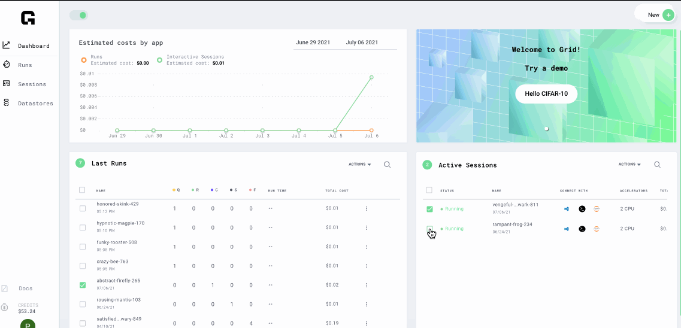
Task: Click the Jul 6 Interactive Sessions data point
Action: (371, 77)
